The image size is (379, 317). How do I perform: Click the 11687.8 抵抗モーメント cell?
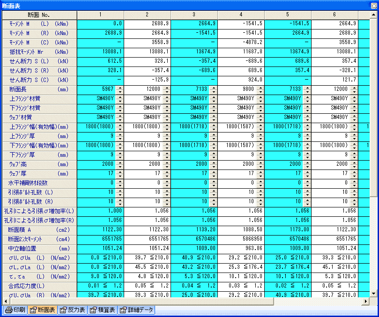point(241,52)
